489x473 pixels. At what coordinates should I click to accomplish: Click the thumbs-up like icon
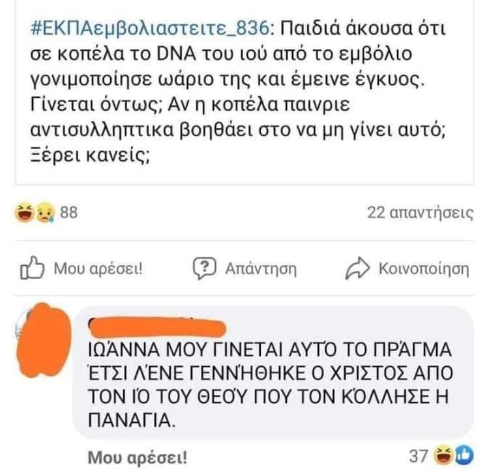pos(32,268)
